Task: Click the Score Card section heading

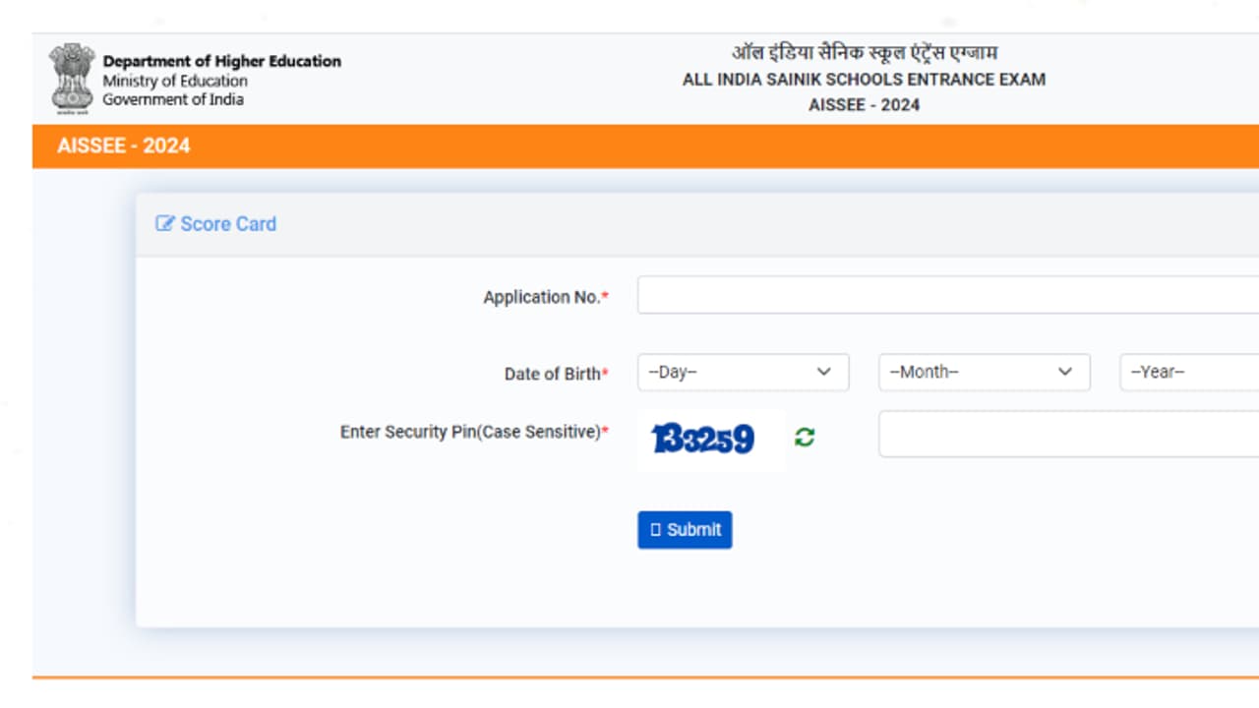Action: [x=227, y=224]
